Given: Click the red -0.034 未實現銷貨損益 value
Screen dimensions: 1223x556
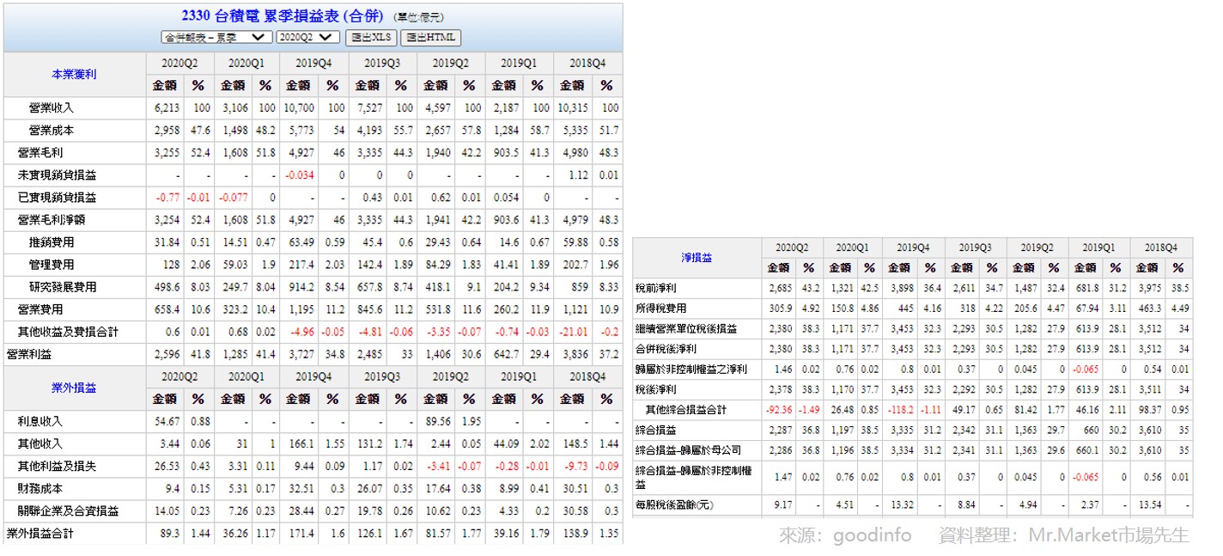Looking at the screenshot, I should [300, 175].
